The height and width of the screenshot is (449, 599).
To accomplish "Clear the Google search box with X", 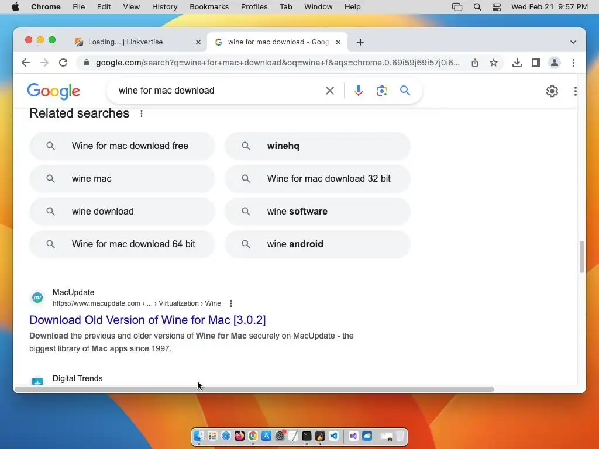I will (x=330, y=91).
